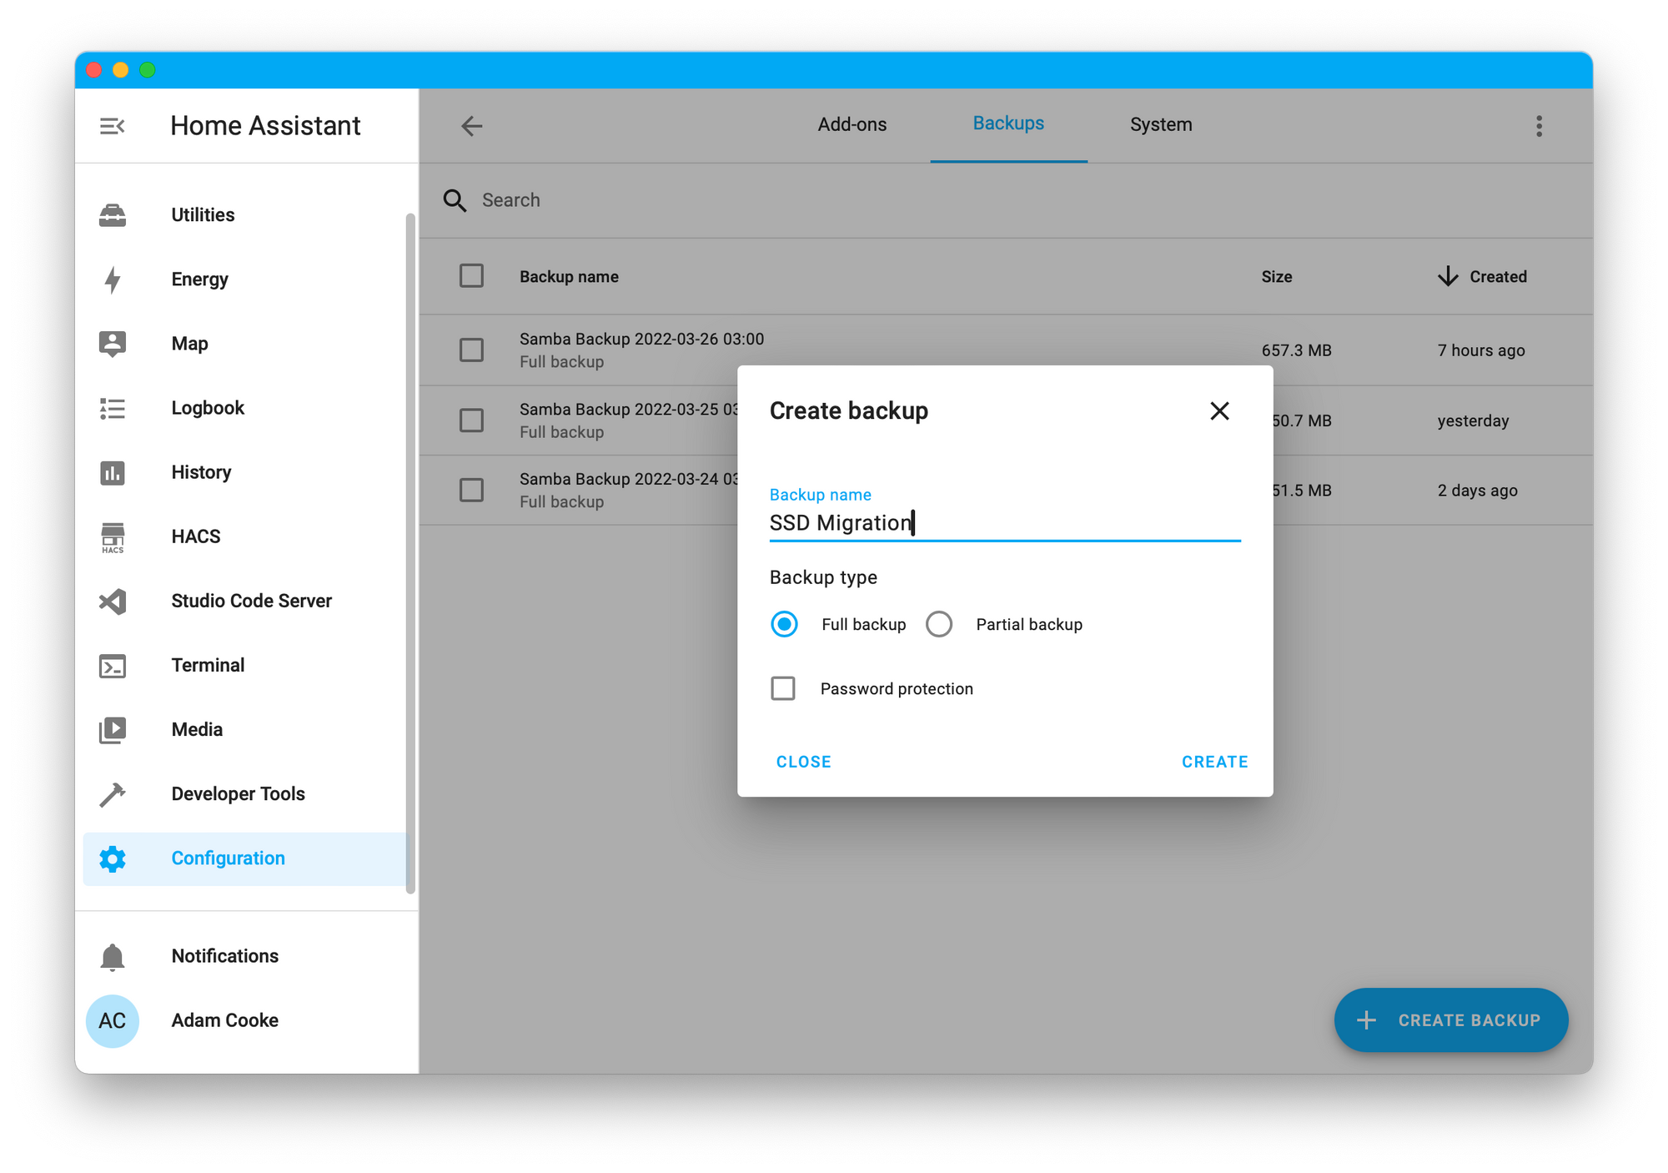Click the Home Assistant title
The image size is (1668, 1173).
[265, 126]
